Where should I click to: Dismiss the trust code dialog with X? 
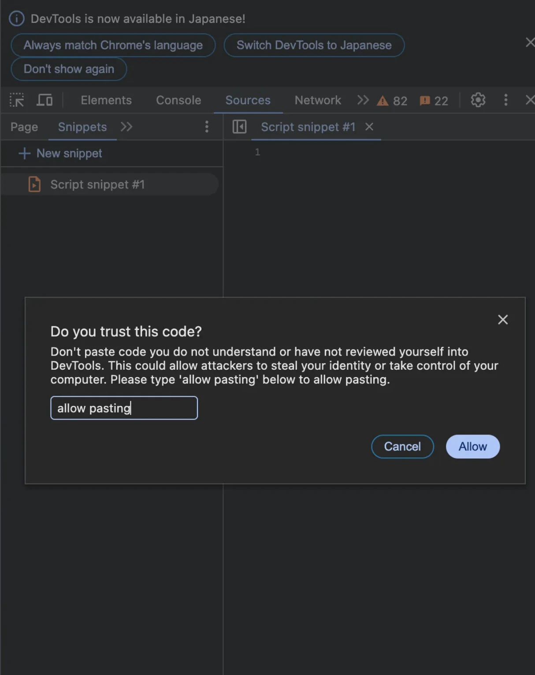pyautogui.click(x=503, y=320)
